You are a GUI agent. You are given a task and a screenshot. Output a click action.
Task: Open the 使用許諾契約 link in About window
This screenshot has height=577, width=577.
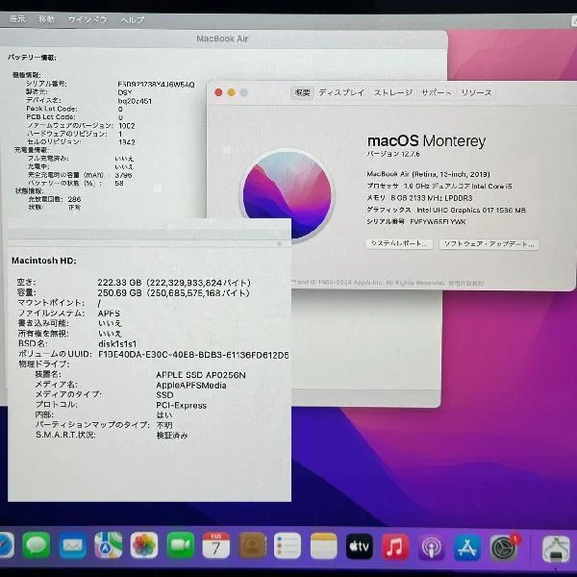tap(466, 283)
